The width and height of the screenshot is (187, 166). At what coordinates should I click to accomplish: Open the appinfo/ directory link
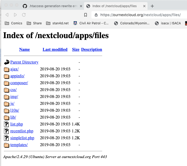point(17,76)
